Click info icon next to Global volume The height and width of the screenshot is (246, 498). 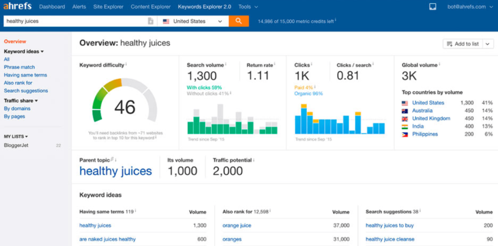pos(440,65)
